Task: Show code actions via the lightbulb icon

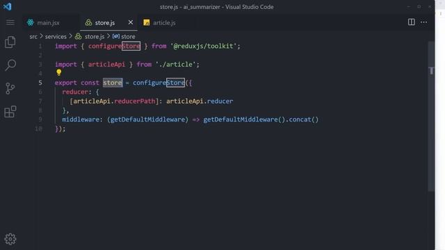Action: [58, 72]
